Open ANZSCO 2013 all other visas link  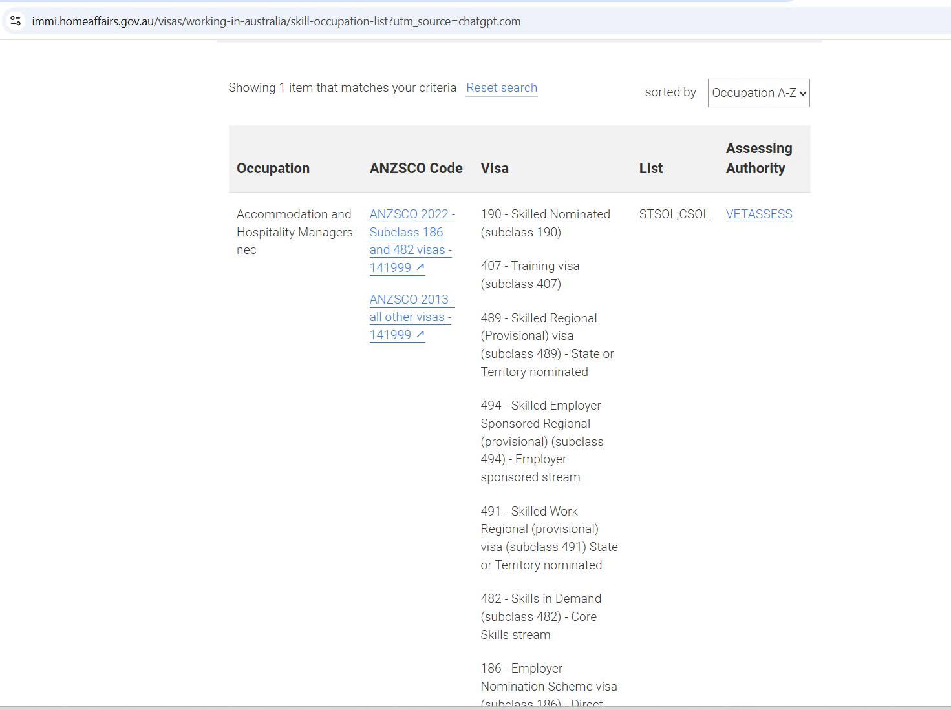412,317
